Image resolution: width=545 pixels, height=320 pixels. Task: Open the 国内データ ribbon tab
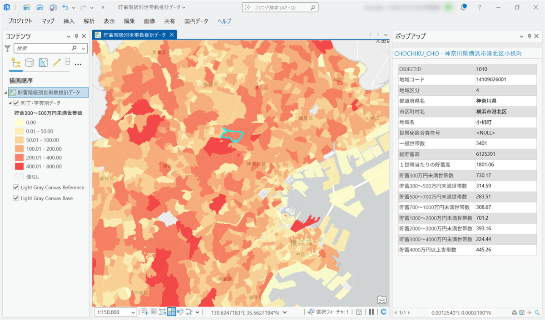tap(196, 21)
